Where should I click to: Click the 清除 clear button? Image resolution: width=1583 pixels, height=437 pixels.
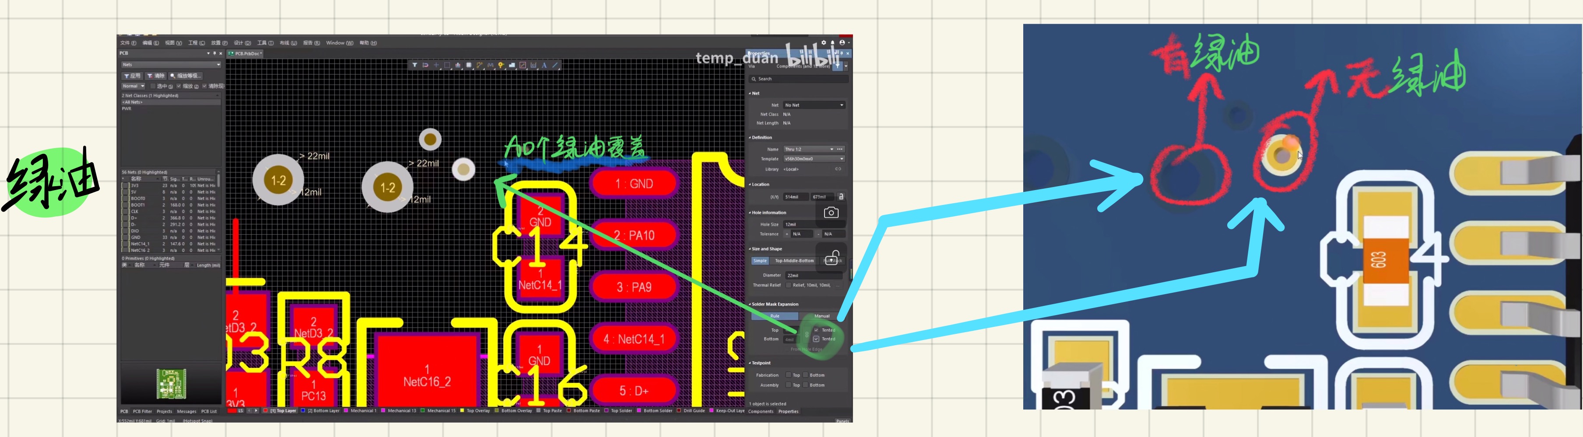tap(156, 76)
